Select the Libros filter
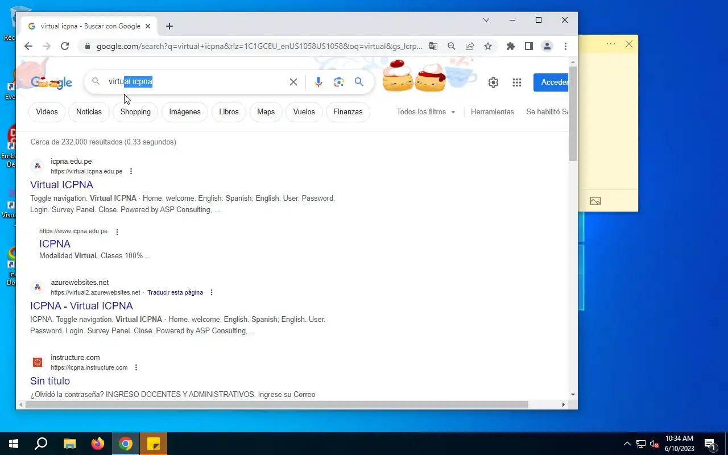The image size is (728, 455). (x=229, y=112)
